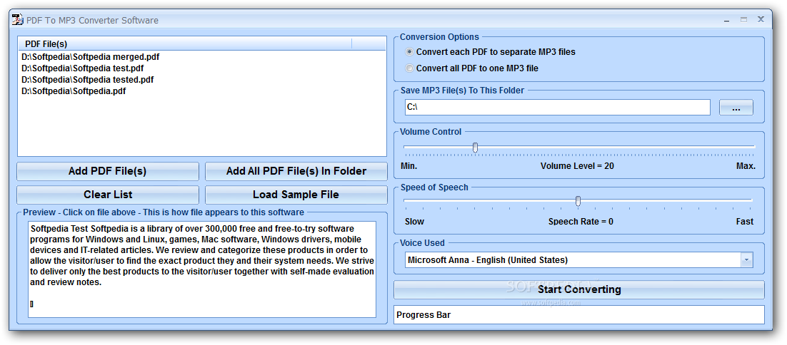Click the Speech Rate = 0 label
787x345 pixels.
tap(581, 221)
